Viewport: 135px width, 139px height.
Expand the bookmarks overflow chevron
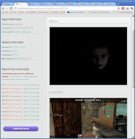[114, 12]
